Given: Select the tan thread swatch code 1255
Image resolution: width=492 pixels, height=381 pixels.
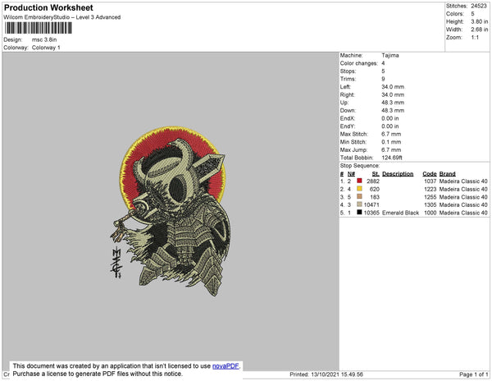Looking at the screenshot, I should point(360,196).
